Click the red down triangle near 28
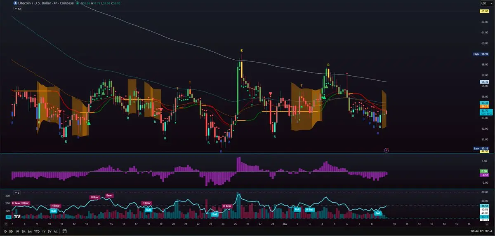The width and height of the screenshot is (495, 236). [x=270, y=95]
